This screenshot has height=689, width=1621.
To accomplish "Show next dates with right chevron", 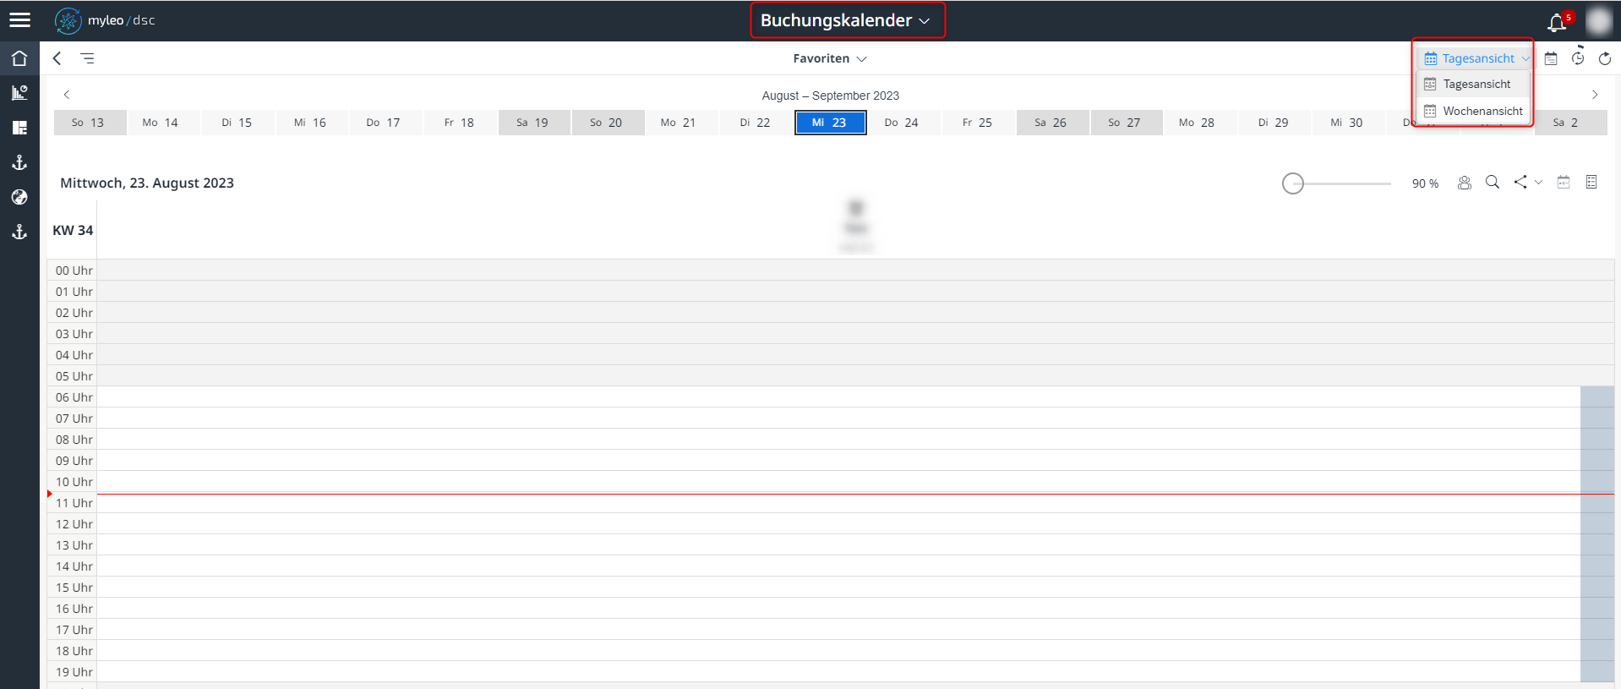I will [1595, 95].
